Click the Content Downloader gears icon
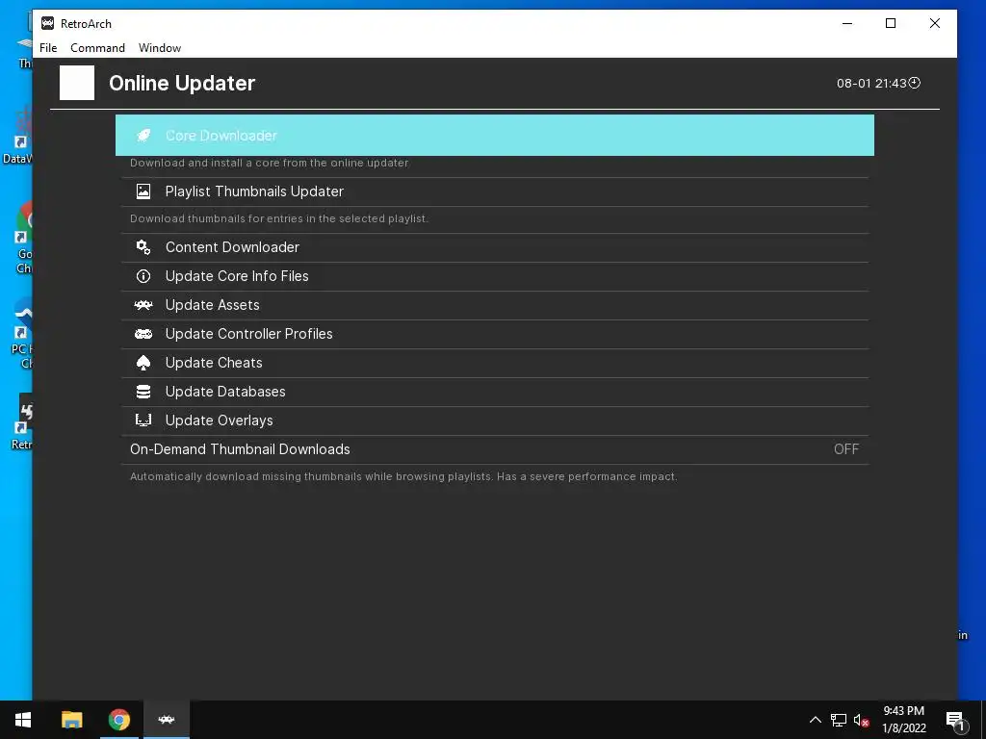 pyautogui.click(x=143, y=247)
